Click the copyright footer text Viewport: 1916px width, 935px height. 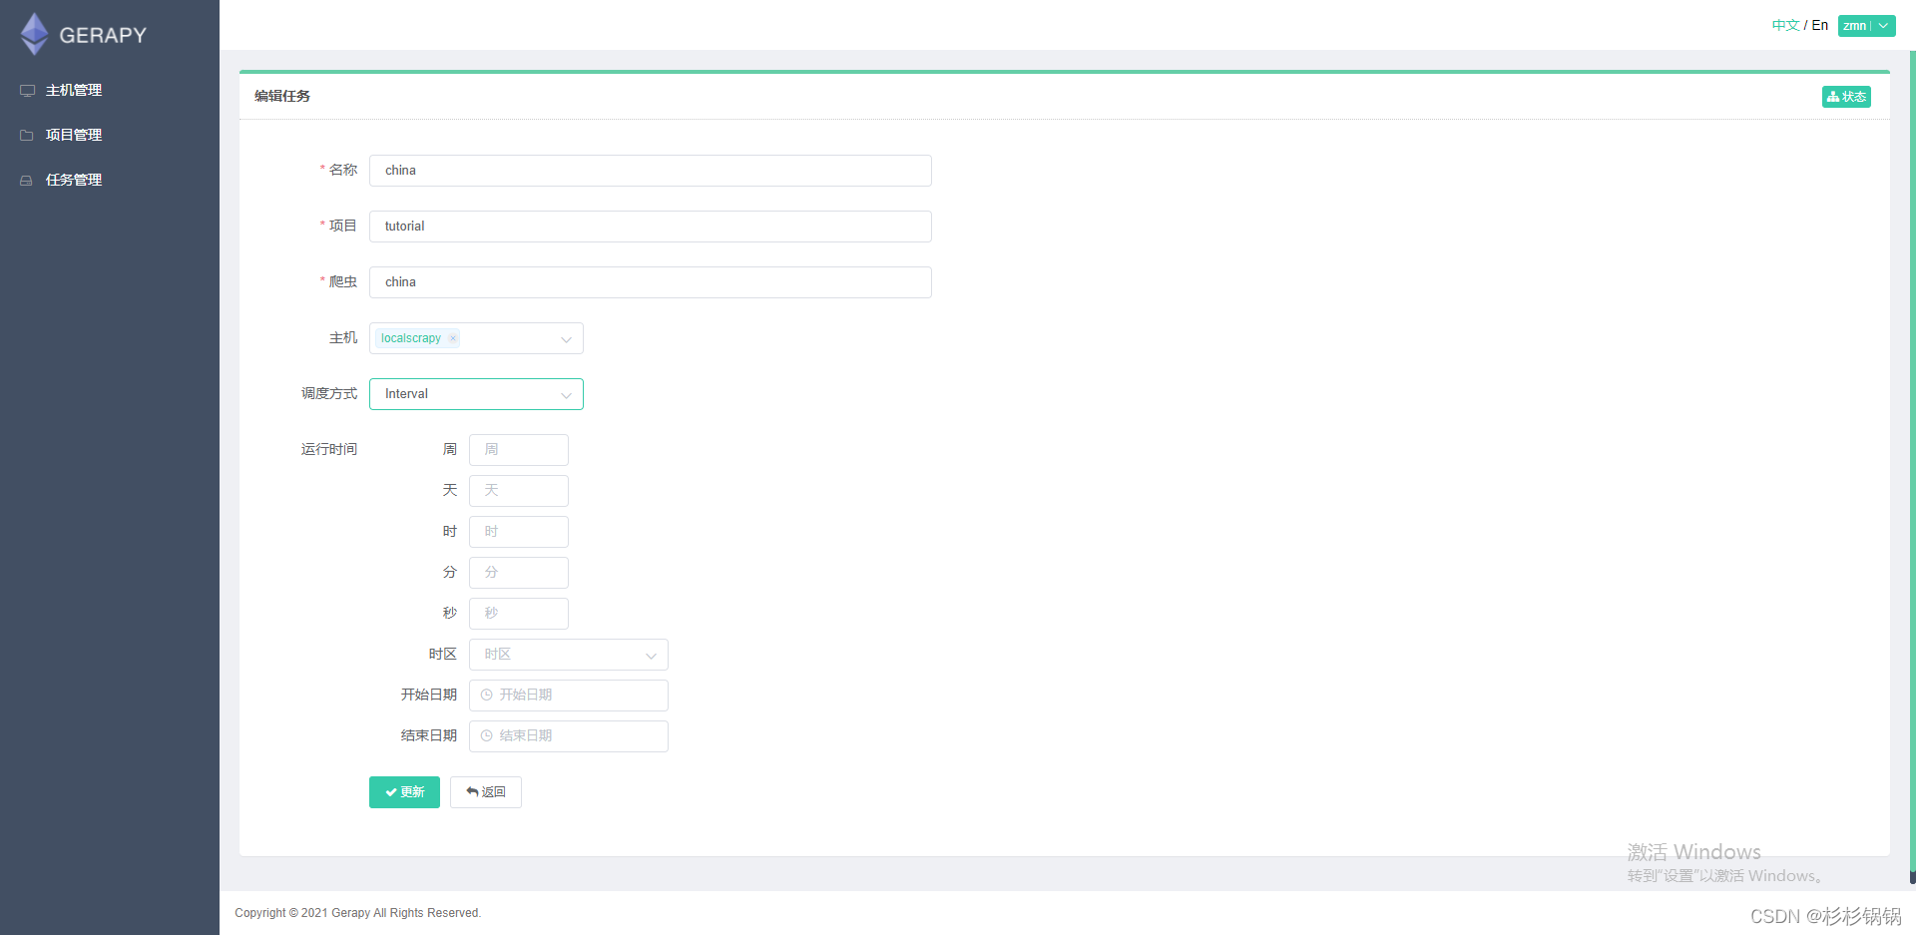pyautogui.click(x=358, y=913)
